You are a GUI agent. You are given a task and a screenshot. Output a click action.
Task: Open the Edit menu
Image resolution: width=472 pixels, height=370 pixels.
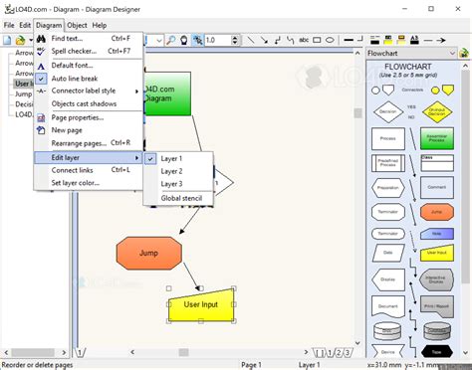click(x=25, y=25)
